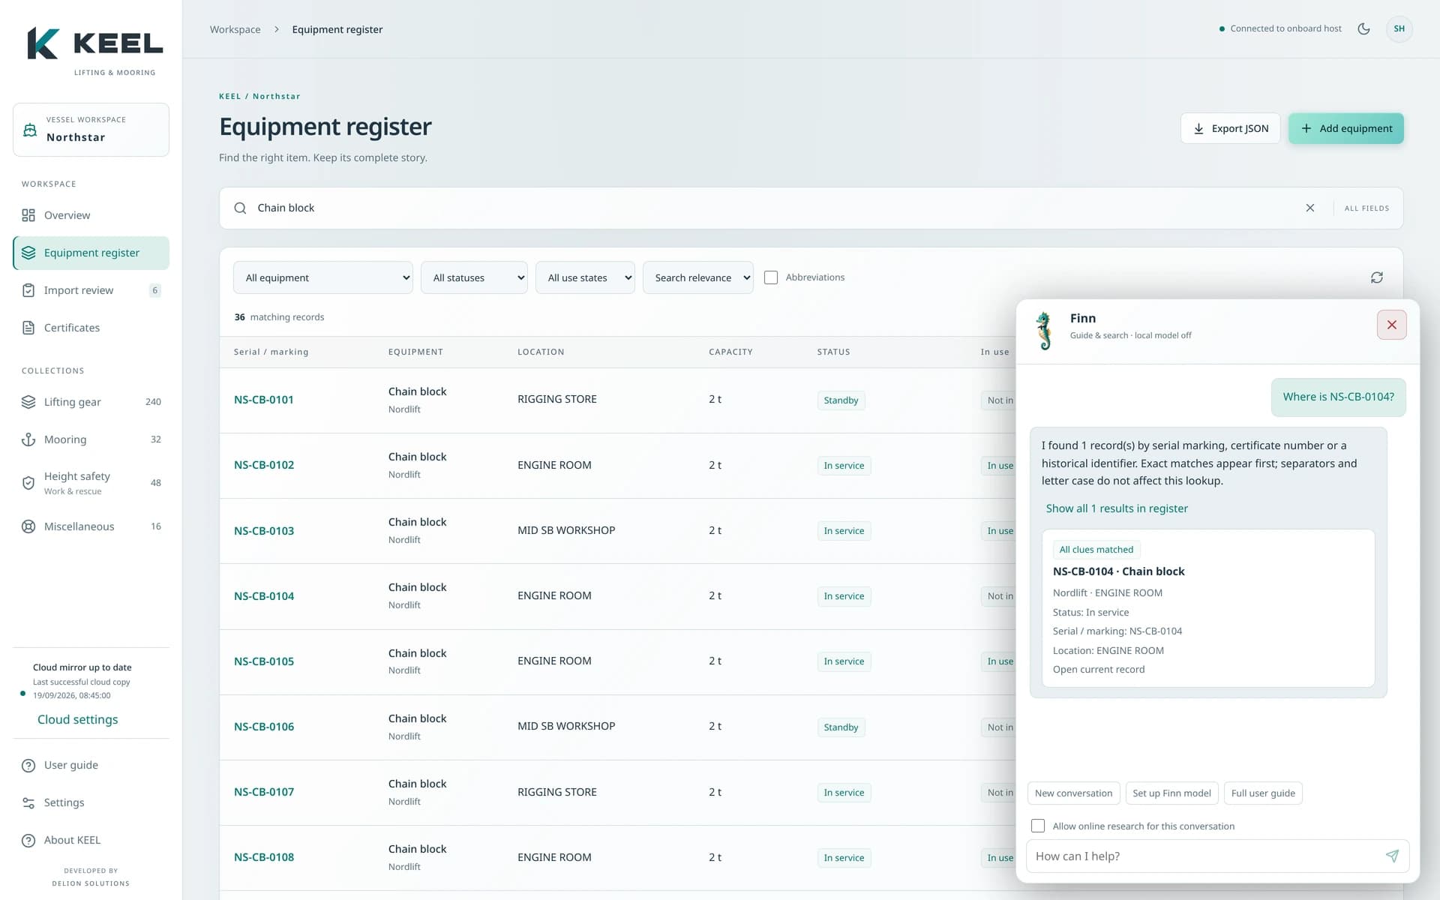Click Show all 1 results in register
Screen dimensions: 1440x900
[1117, 508]
